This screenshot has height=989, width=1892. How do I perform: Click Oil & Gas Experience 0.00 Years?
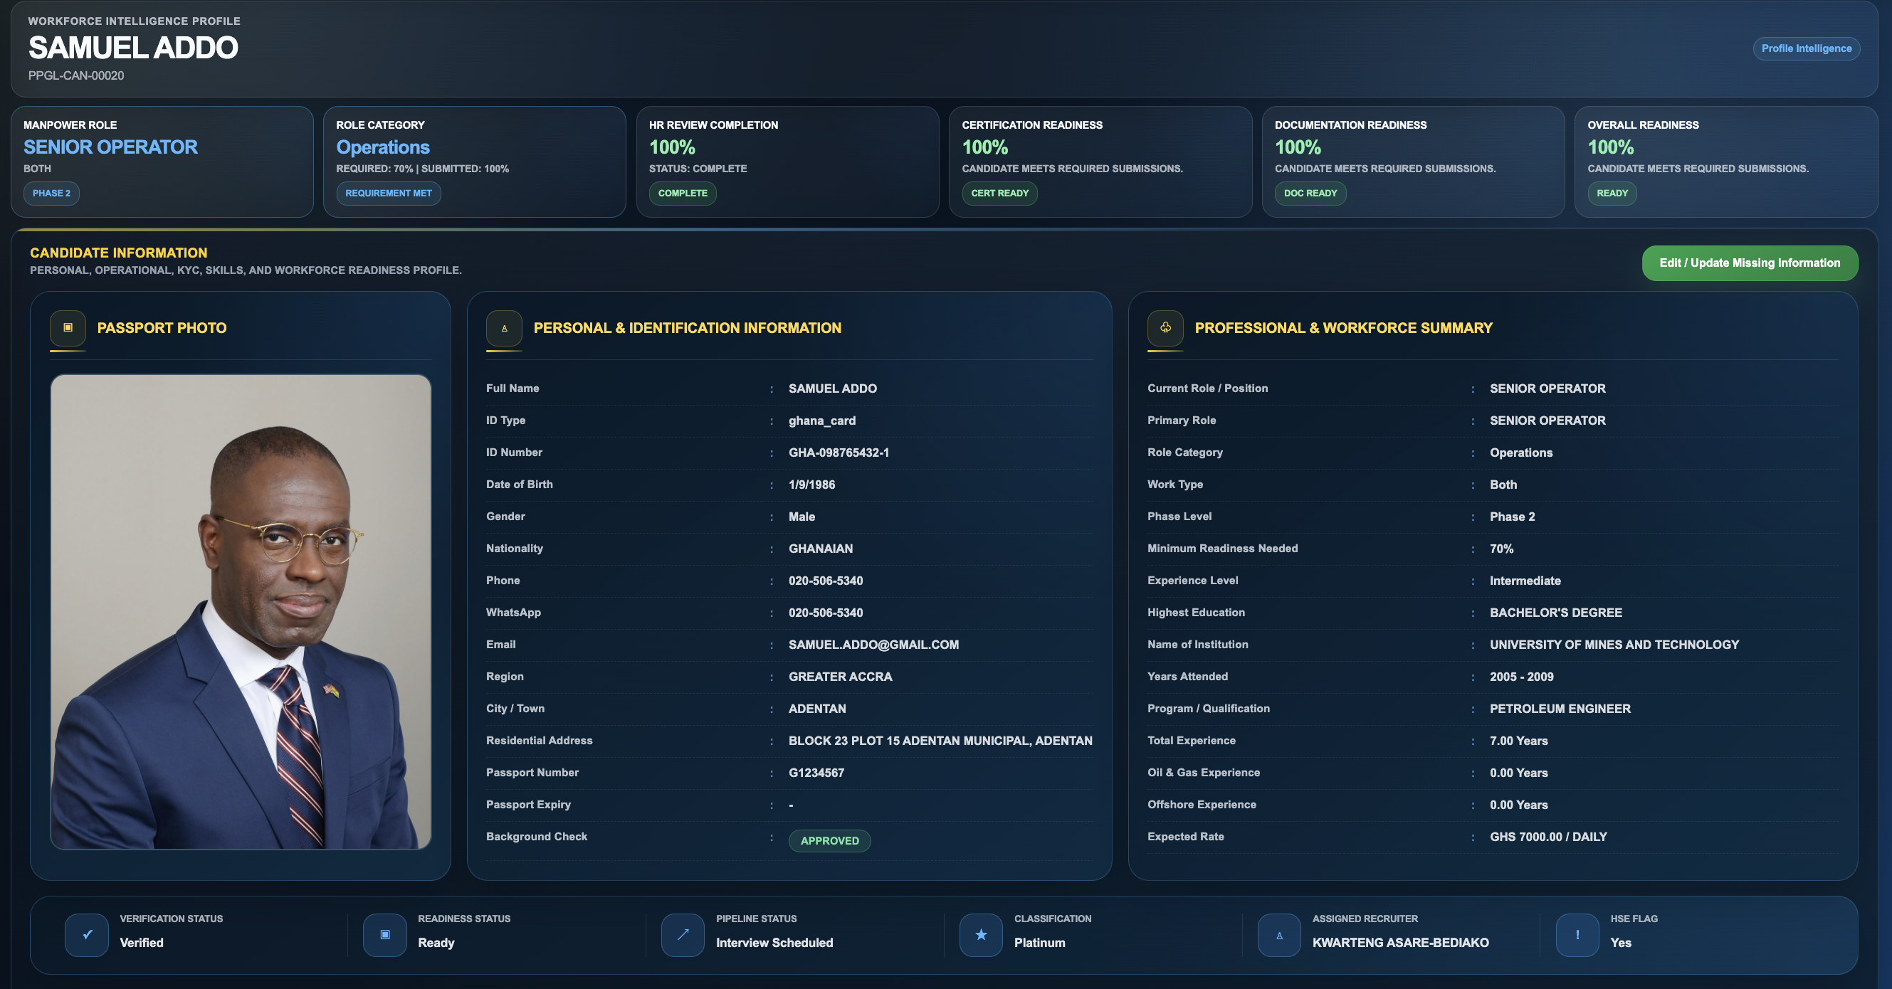tap(1518, 773)
